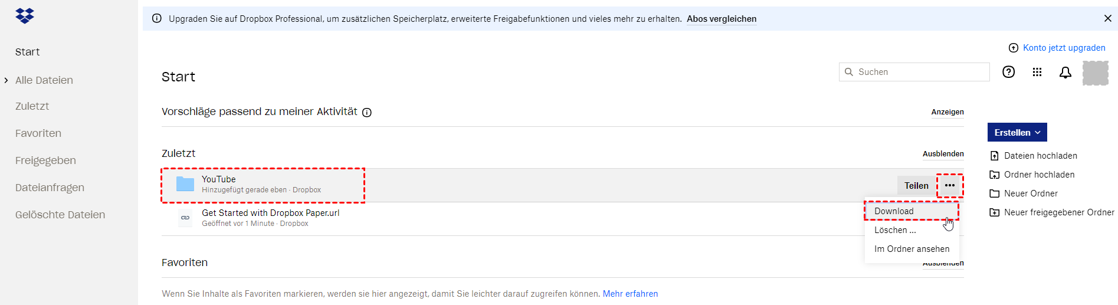Open the three-dot menu for YouTube folder
Viewport: 1118px width, 305px height.
(x=949, y=186)
